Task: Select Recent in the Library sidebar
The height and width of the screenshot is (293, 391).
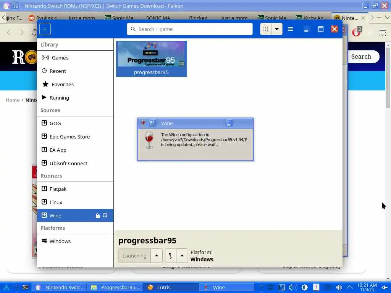Action: [x=75, y=71]
